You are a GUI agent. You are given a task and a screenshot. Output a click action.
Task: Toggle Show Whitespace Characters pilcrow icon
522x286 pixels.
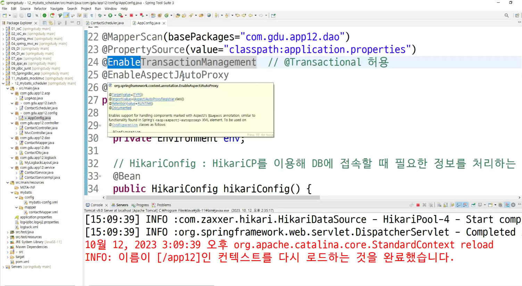91,15
